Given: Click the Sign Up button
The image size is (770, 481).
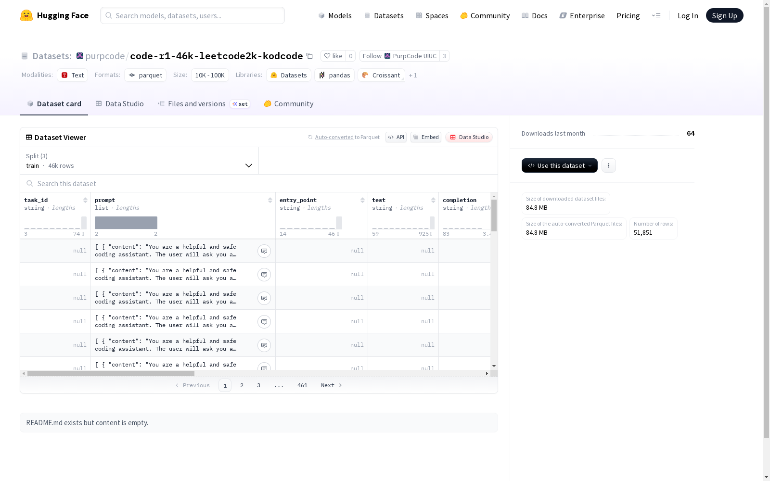Looking at the screenshot, I should (725, 15).
